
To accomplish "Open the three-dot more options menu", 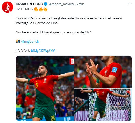I will (x=130, y=4).
